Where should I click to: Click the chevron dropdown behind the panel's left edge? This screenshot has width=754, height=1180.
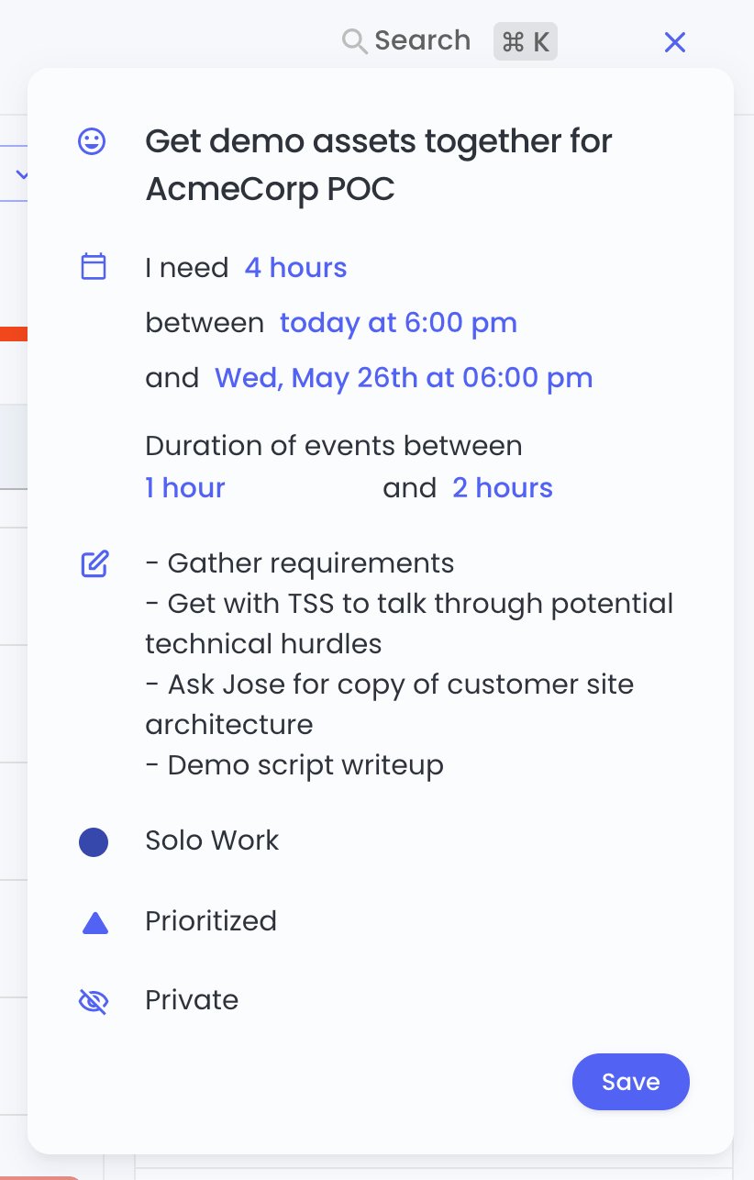tap(22, 173)
